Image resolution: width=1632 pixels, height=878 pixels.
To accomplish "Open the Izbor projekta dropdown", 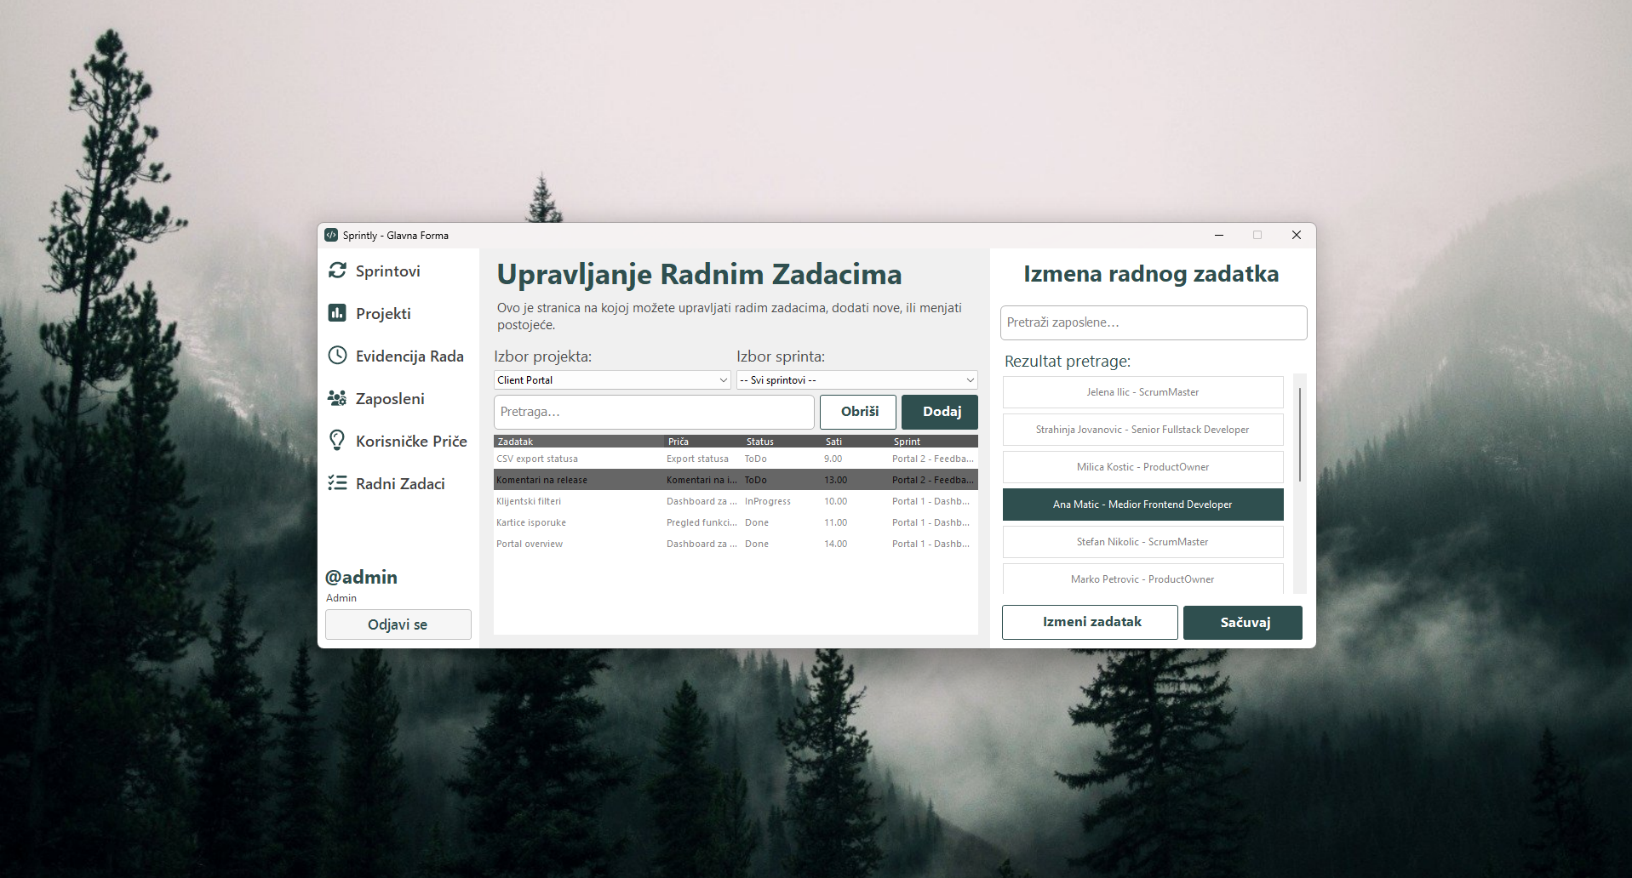I will [x=612, y=380].
